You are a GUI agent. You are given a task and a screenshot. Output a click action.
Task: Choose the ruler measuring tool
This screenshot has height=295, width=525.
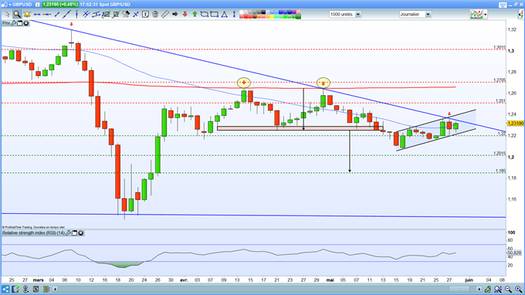point(164,15)
